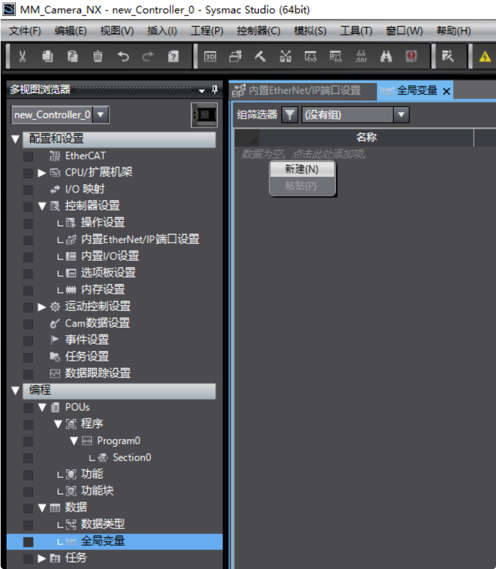Collapse the 程序 node
This screenshot has width=496, height=569.
point(58,424)
